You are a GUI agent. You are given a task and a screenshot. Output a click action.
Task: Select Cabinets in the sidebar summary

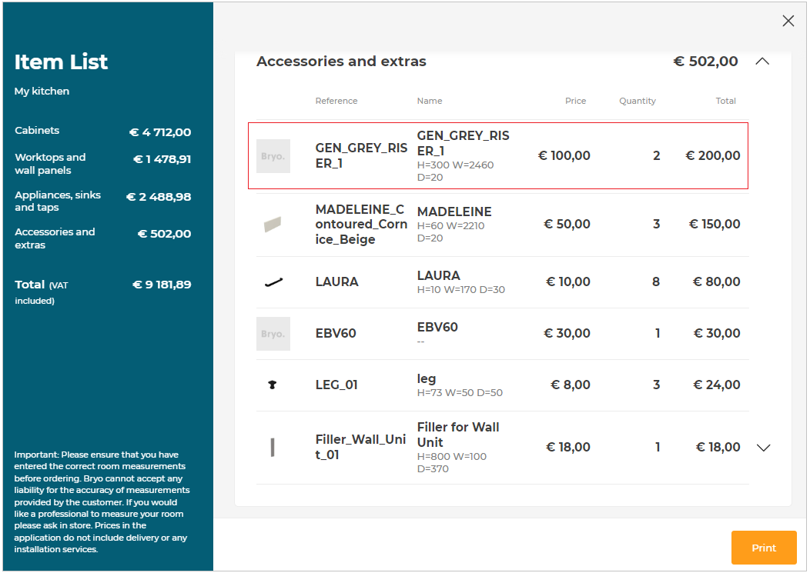click(37, 131)
